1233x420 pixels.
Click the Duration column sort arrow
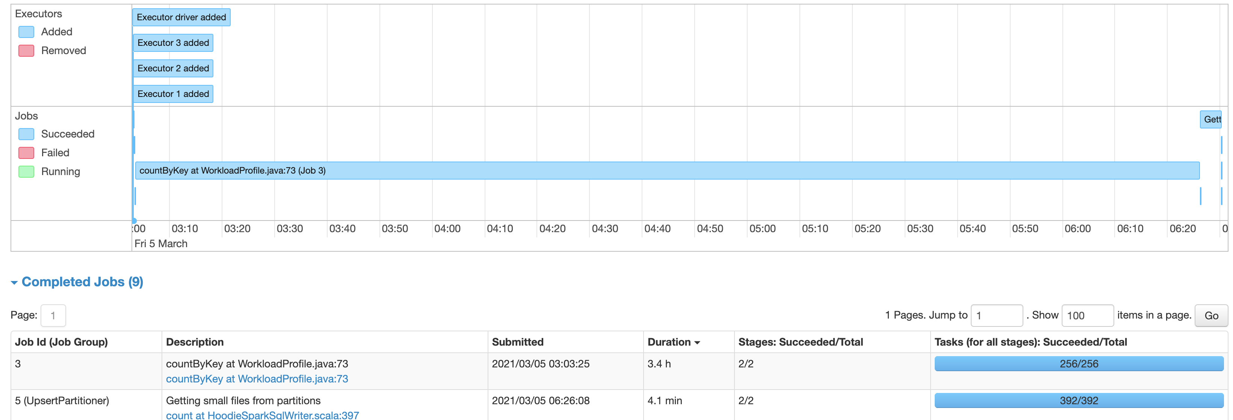tap(697, 343)
